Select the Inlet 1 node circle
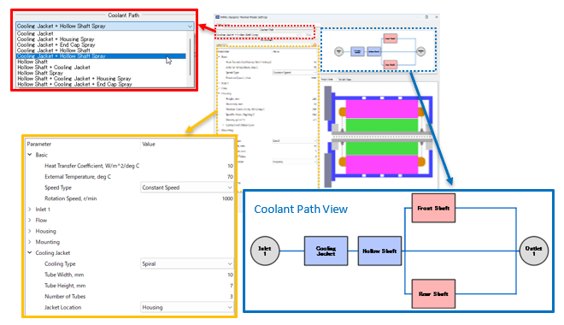Viewport: 564px width, 325px height. click(x=265, y=251)
